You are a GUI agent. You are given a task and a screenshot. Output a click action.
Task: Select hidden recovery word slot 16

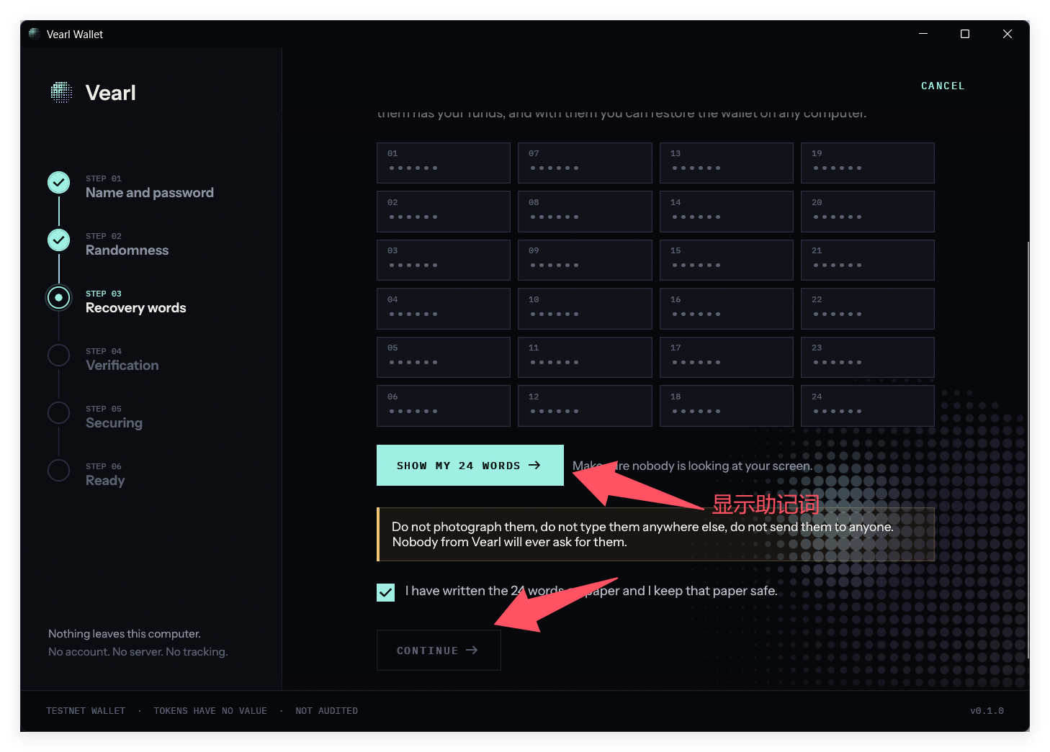[x=727, y=309]
